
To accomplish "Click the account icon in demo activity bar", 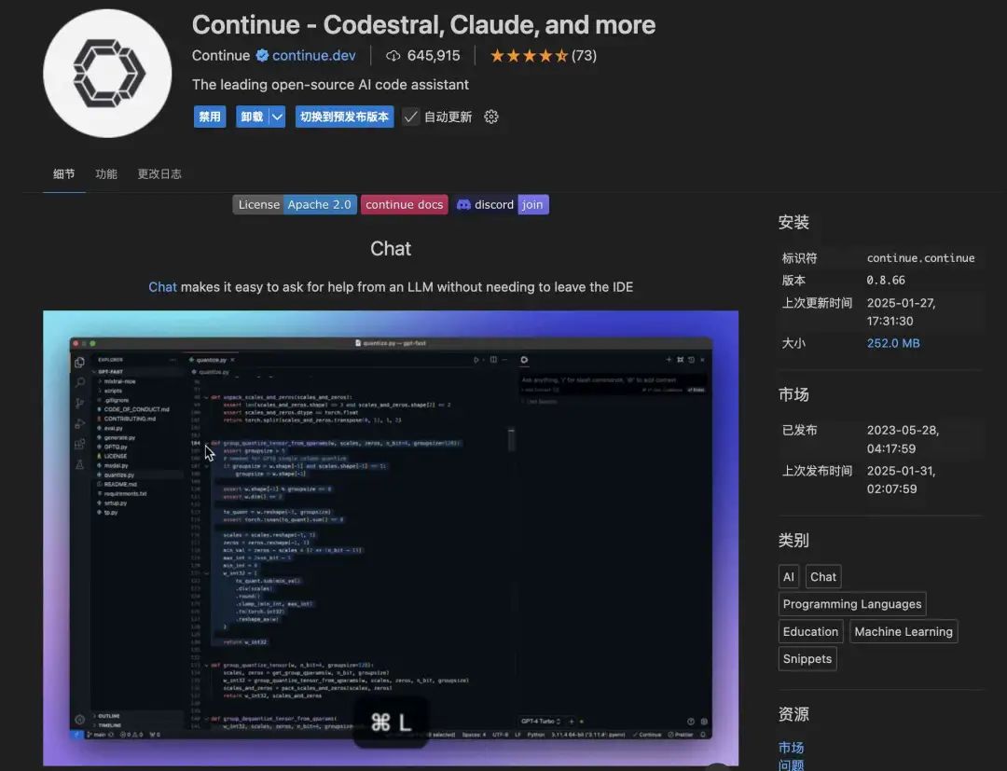I will pyautogui.click(x=79, y=720).
